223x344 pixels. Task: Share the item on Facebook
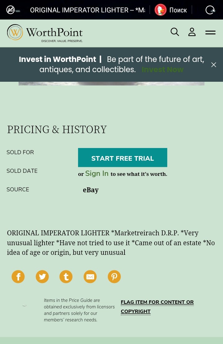click(x=18, y=277)
